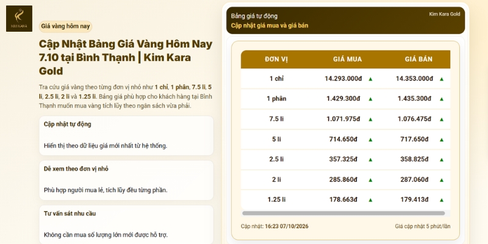Click the green up arrow beside 14.353.000đ

point(441,79)
